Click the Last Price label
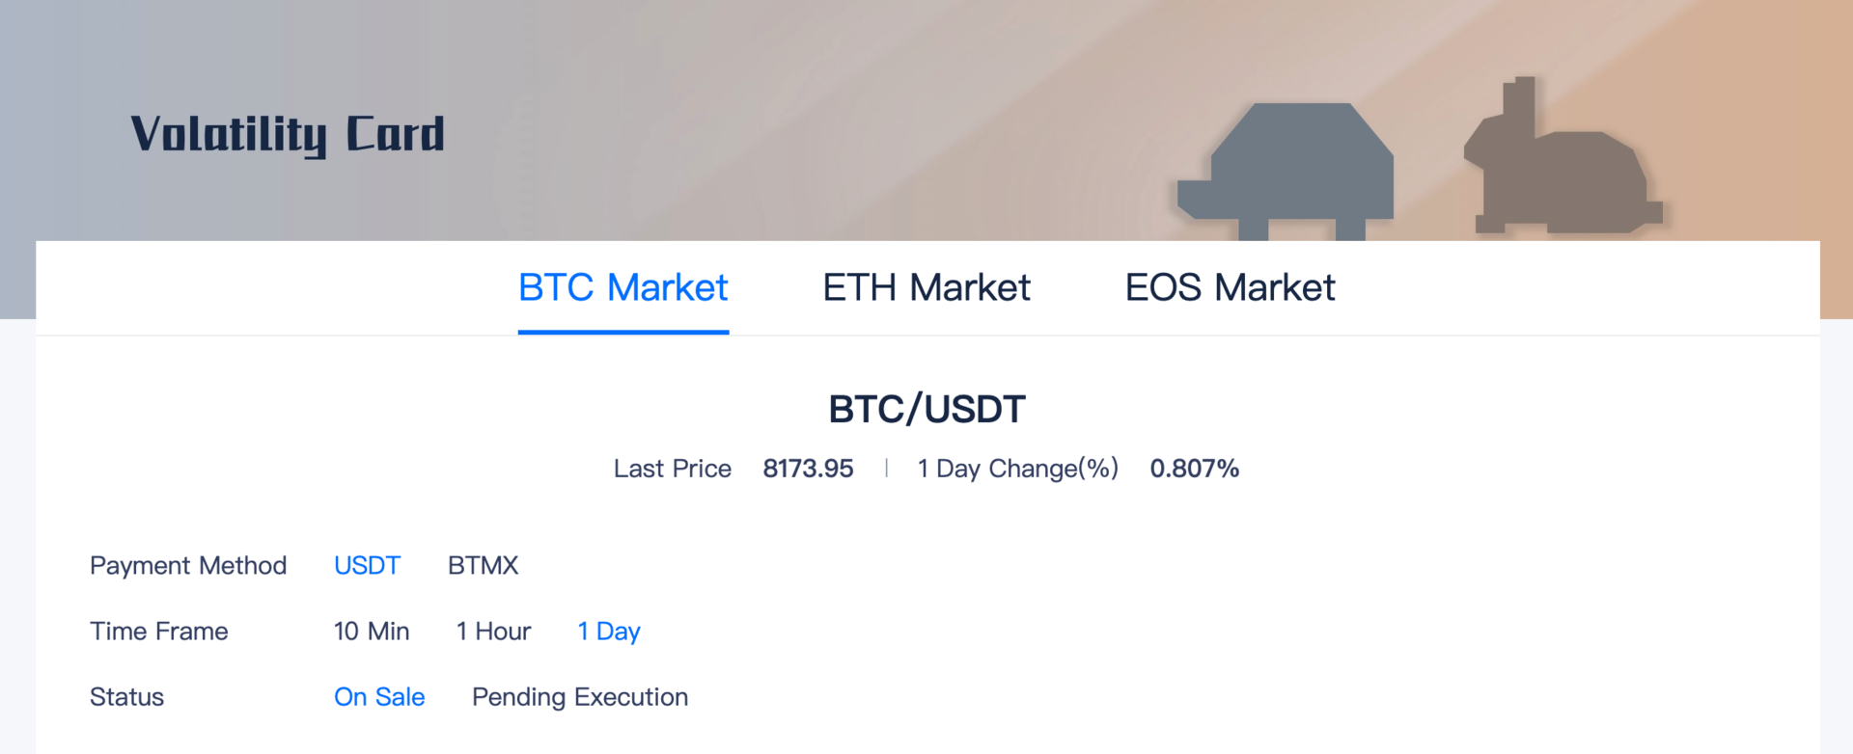 (673, 469)
